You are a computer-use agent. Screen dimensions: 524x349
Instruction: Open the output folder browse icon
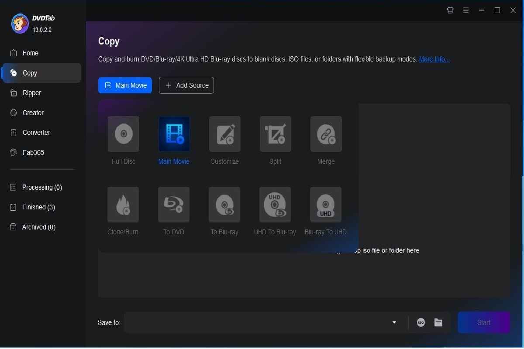438,322
